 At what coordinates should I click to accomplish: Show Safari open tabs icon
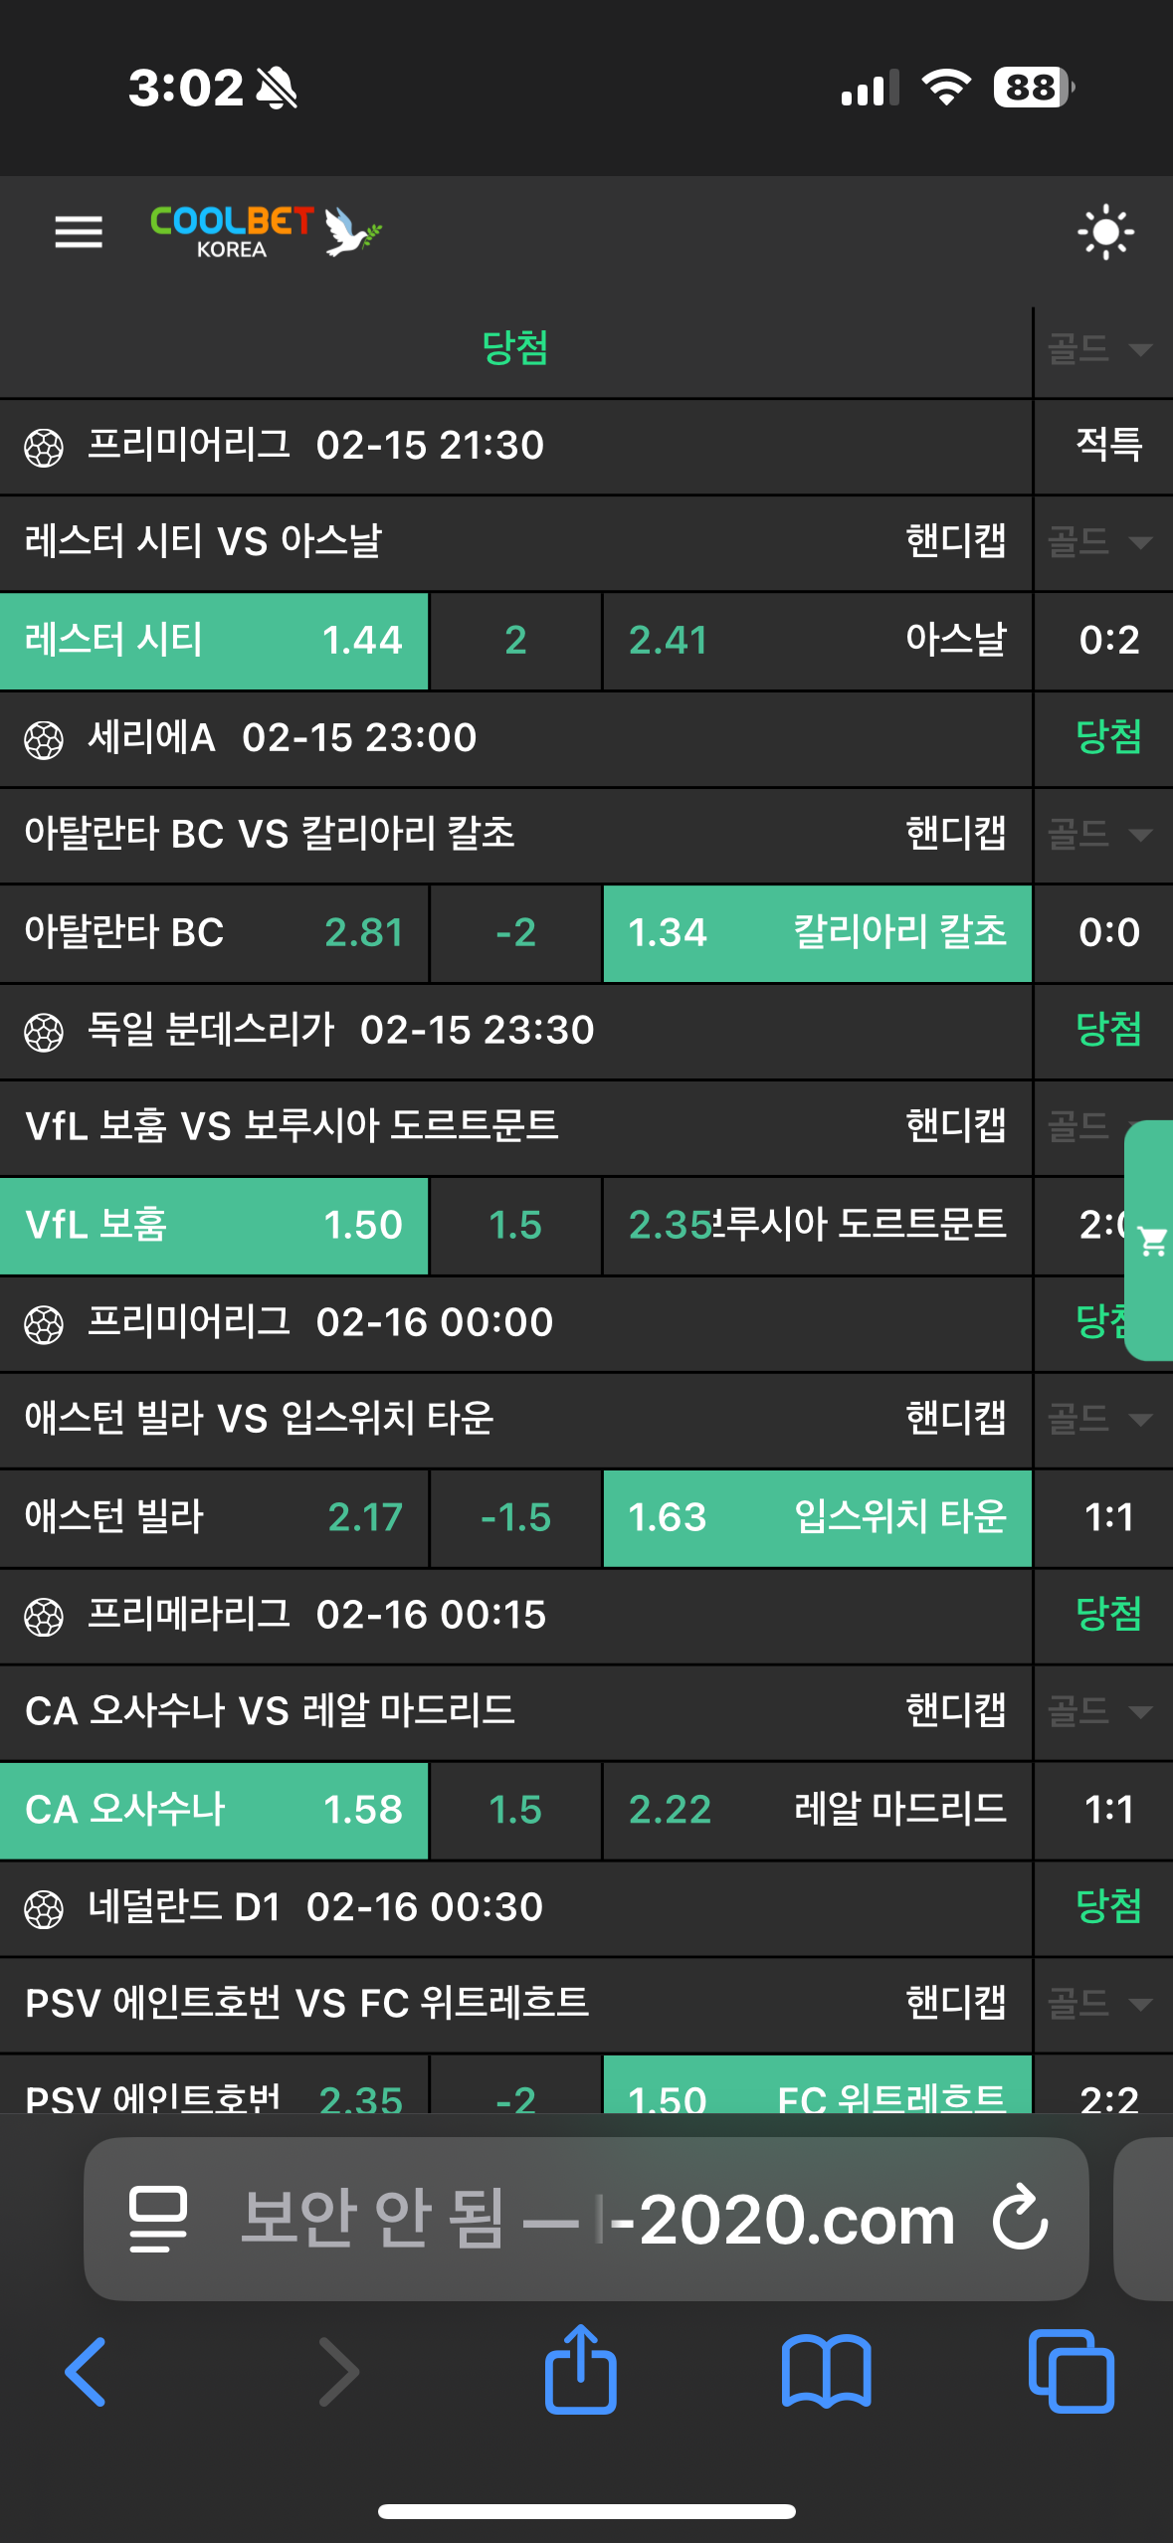click(x=1071, y=2371)
